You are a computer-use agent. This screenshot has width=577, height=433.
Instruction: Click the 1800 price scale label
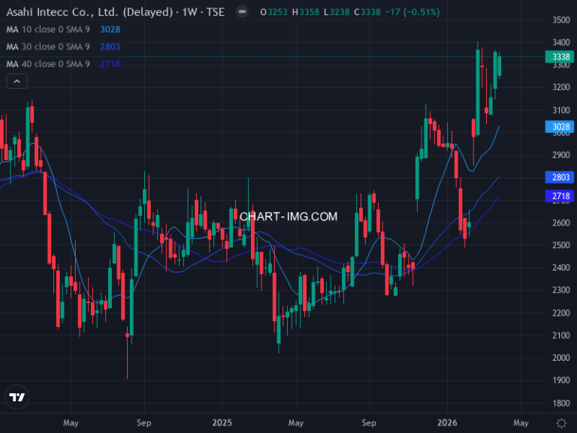click(x=560, y=403)
